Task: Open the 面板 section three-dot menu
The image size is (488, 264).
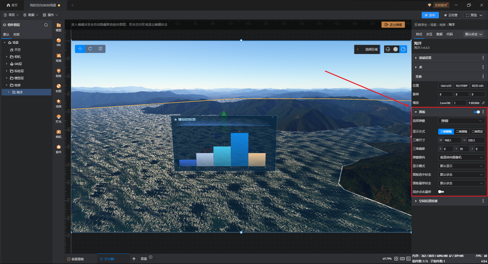Action: tap(483, 112)
